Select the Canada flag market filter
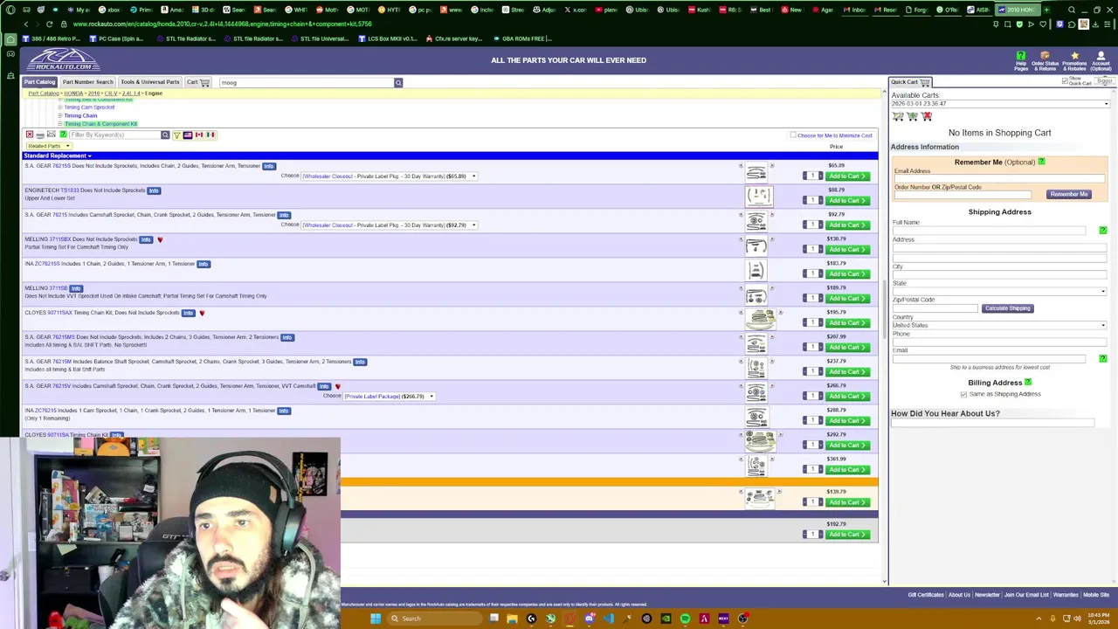1118x629 pixels. click(199, 135)
